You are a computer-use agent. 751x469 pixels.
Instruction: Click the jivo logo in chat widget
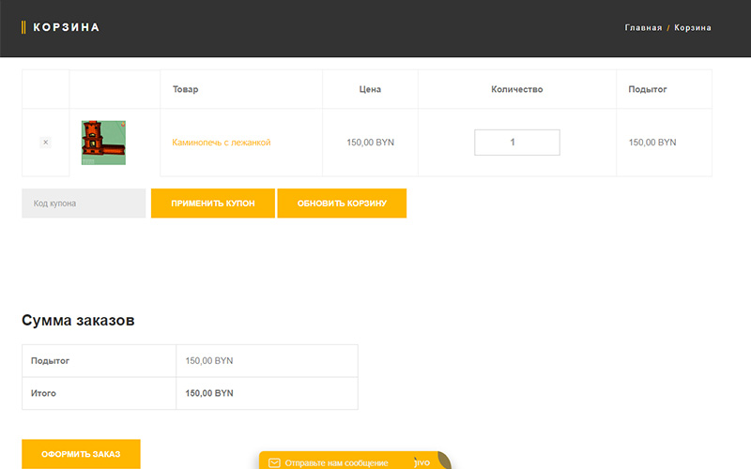pyautogui.click(x=421, y=462)
